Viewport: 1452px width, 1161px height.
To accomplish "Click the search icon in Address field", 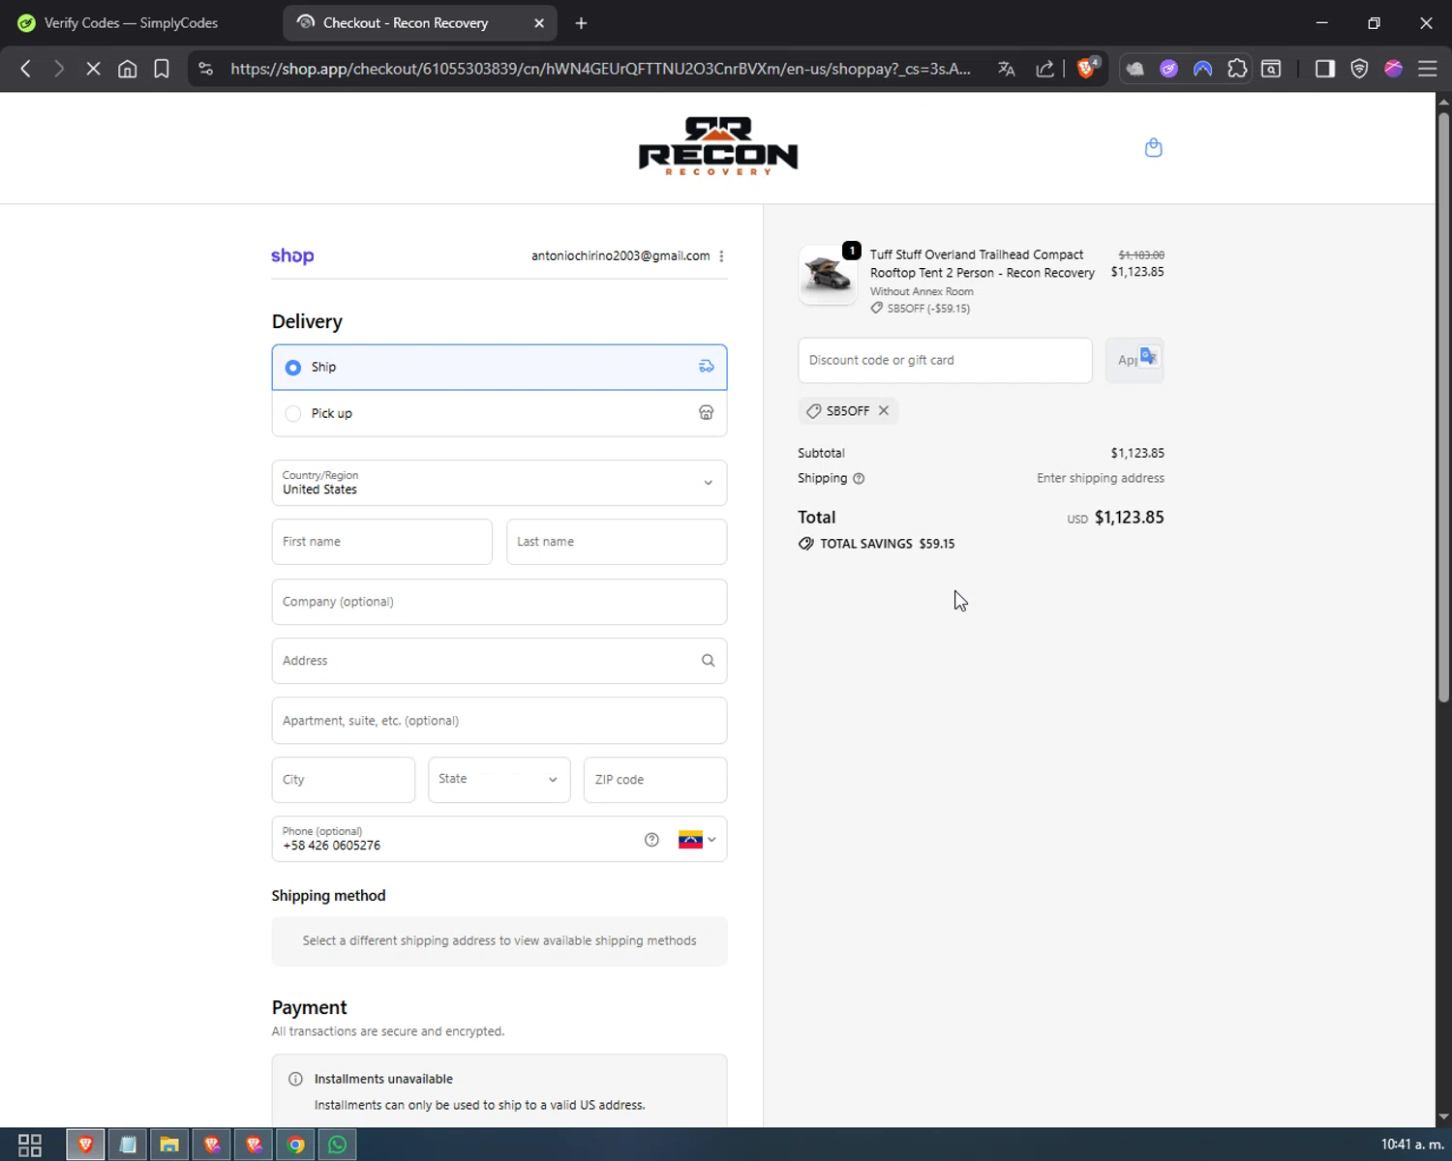I will click(708, 661).
